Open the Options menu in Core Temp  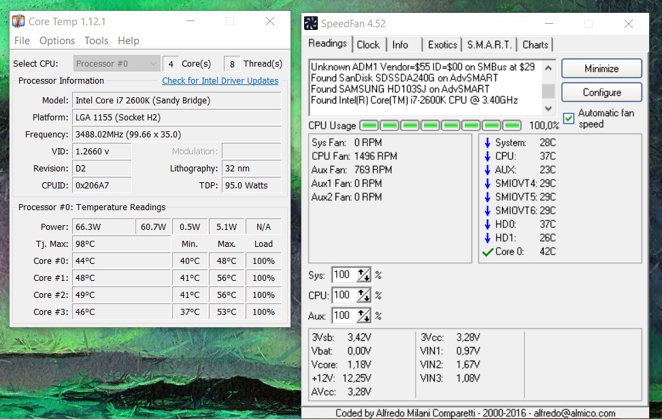(x=57, y=41)
